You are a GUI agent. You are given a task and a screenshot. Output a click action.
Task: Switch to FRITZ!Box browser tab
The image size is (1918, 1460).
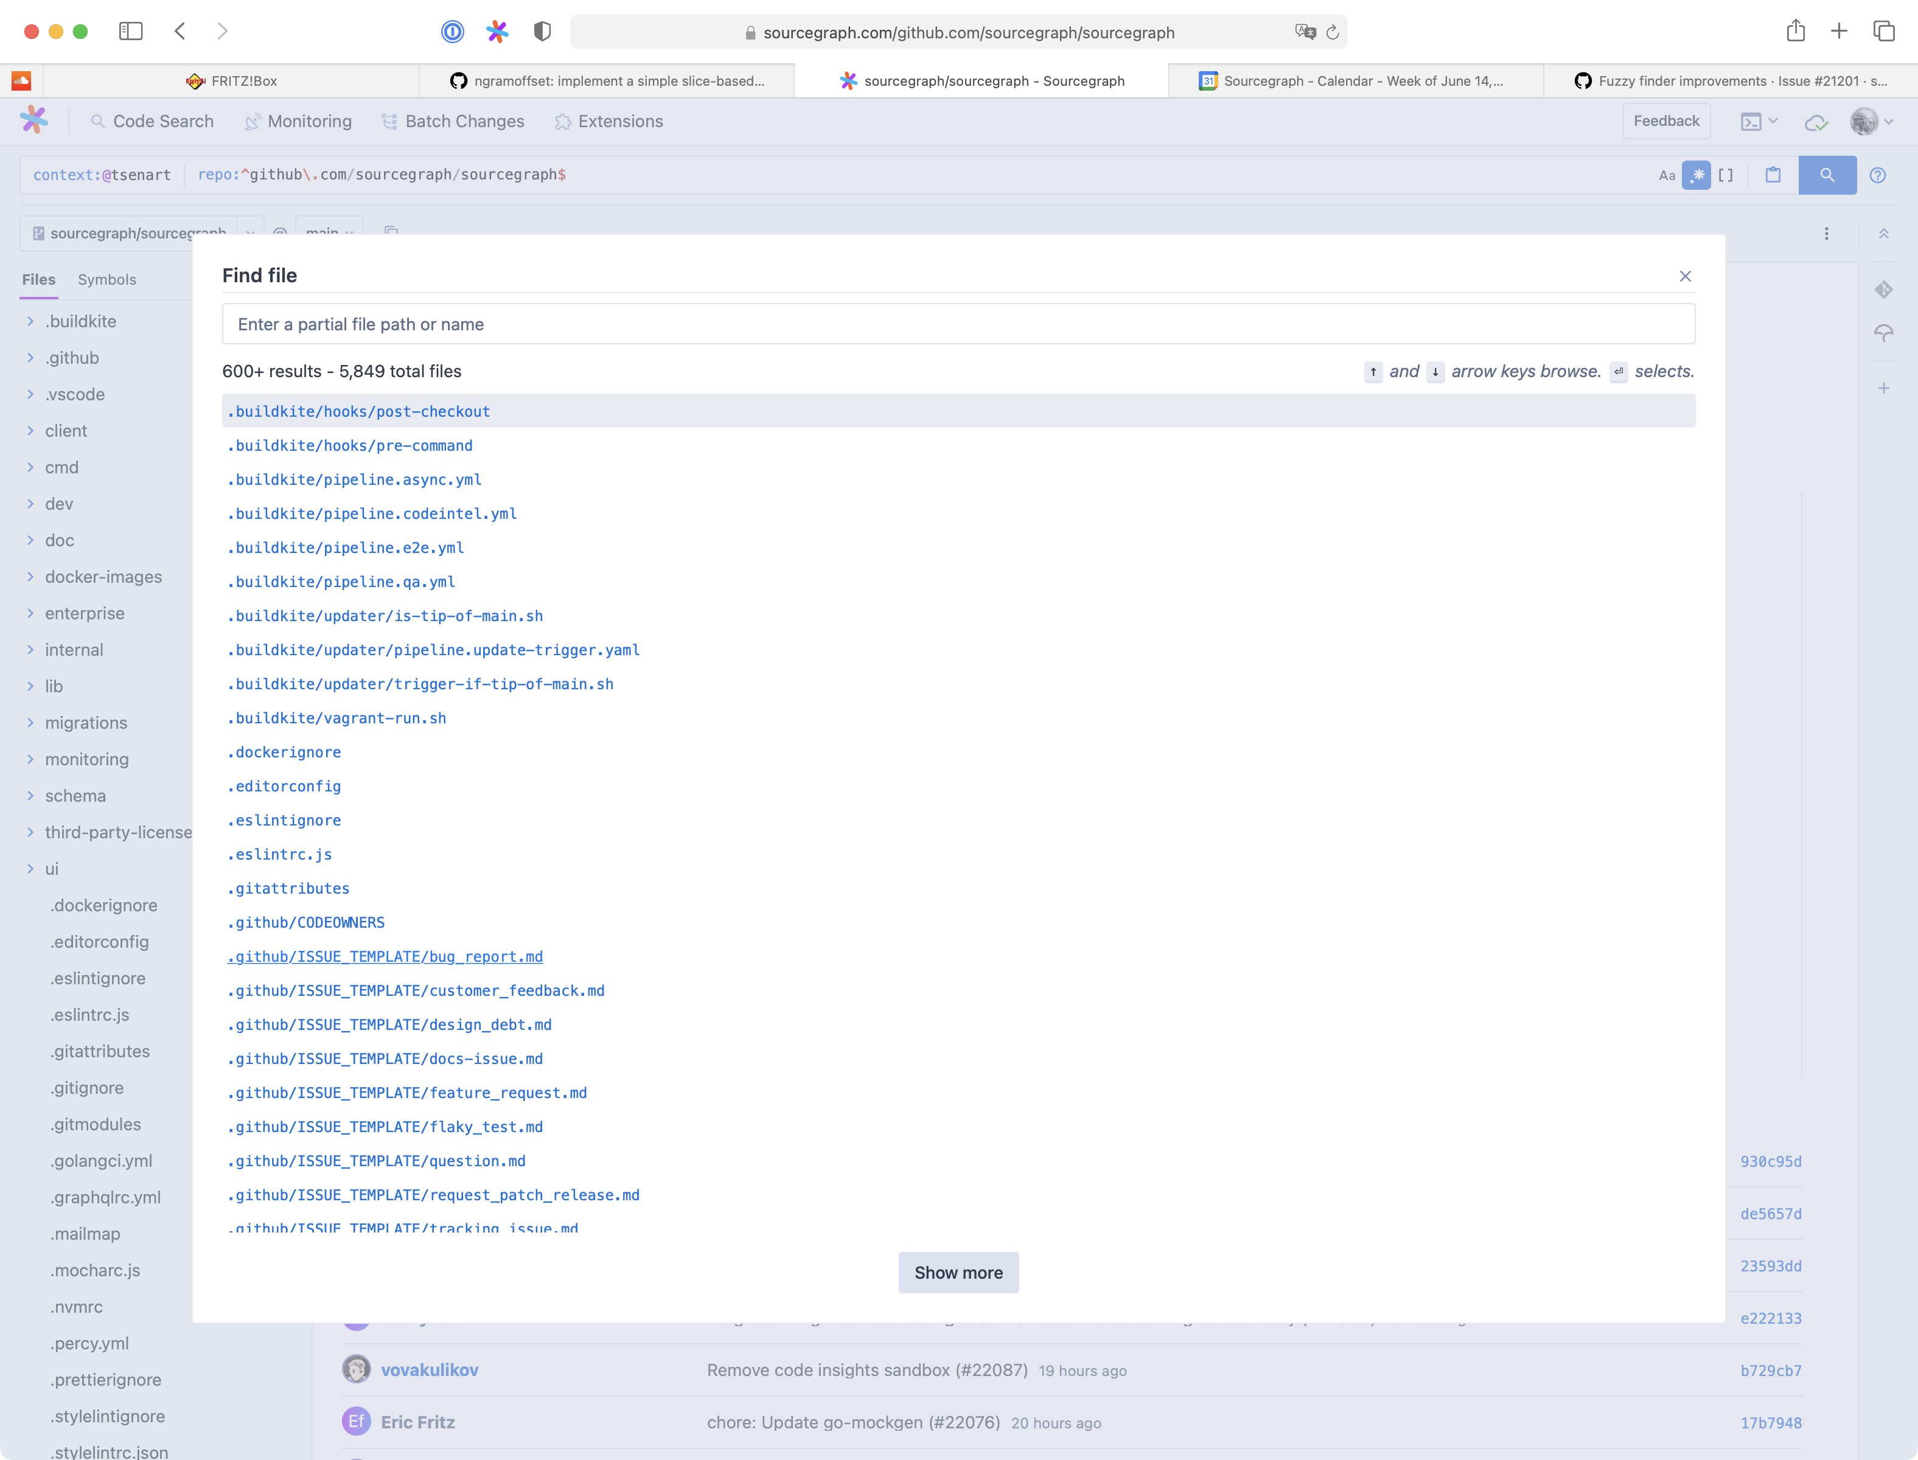point(231,81)
